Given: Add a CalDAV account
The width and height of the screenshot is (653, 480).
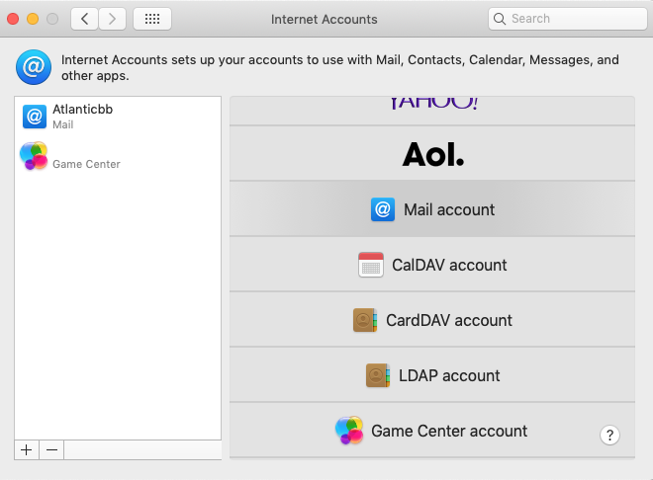Looking at the screenshot, I should [x=432, y=265].
